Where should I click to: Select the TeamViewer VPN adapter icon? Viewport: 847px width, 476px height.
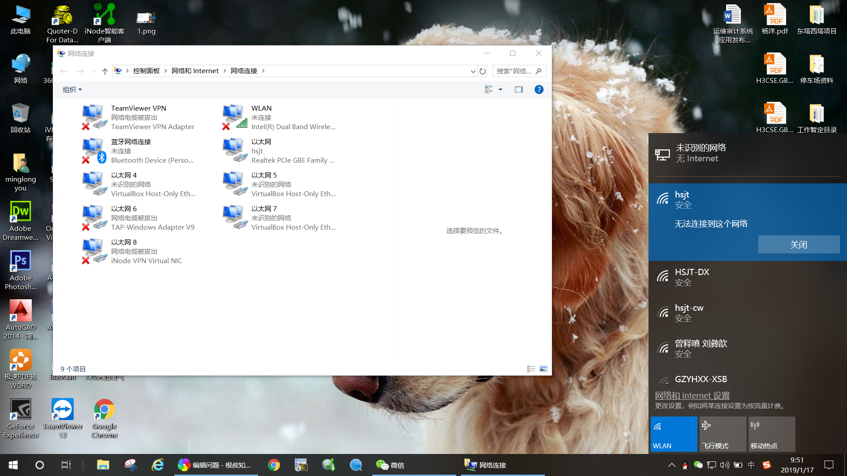pos(94,117)
